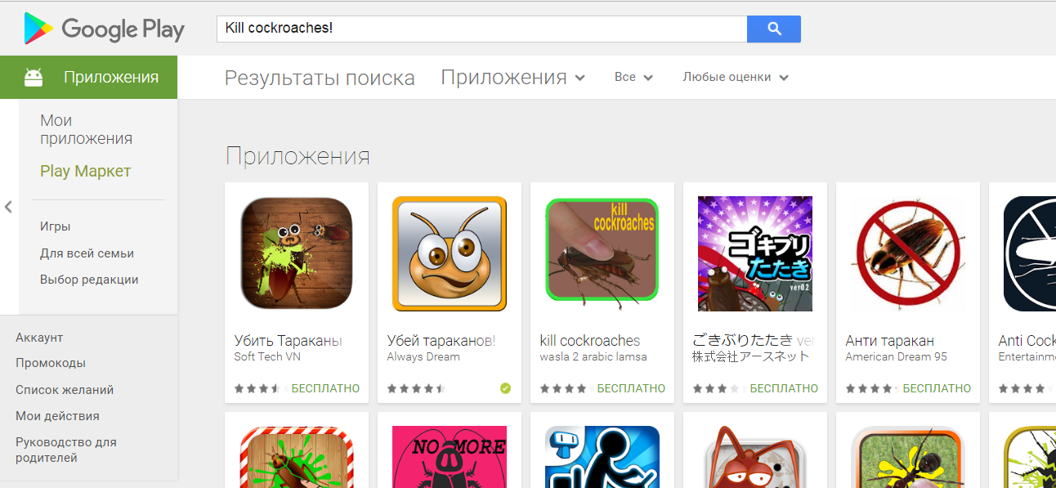The image size is (1056, 488).
Task: Click the Android robot icon beside Приложения
Action: [34, 78]
